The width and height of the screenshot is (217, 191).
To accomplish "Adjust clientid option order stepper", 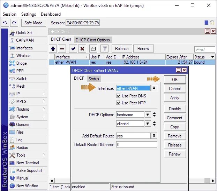I will click(x=154, y=124).
